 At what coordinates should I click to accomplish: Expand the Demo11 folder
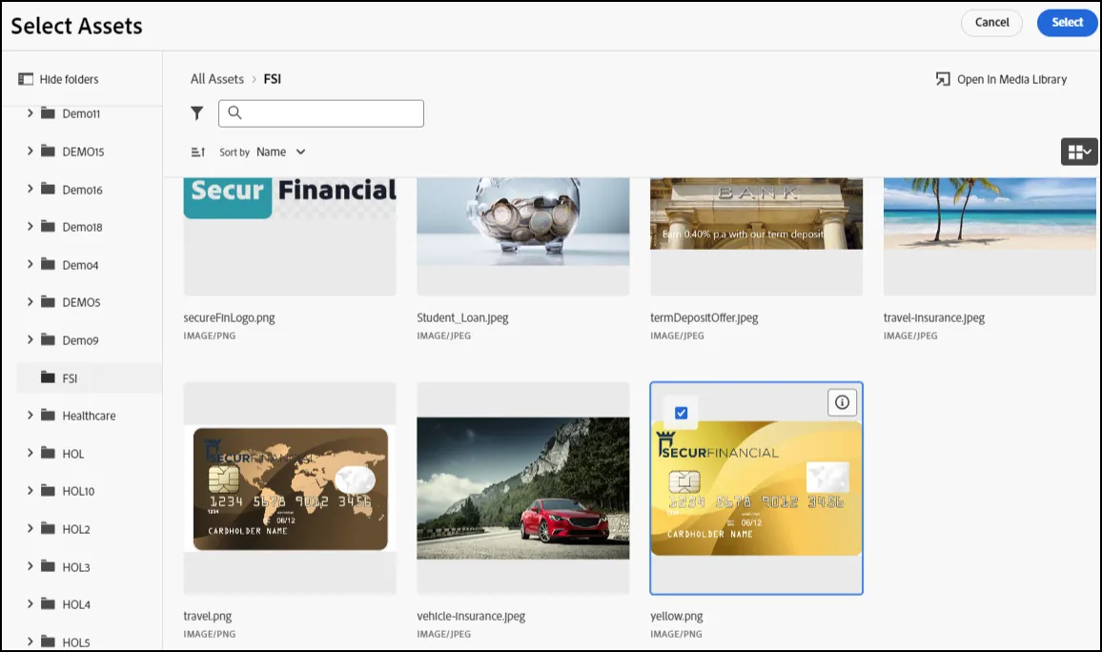click(31, 112)
